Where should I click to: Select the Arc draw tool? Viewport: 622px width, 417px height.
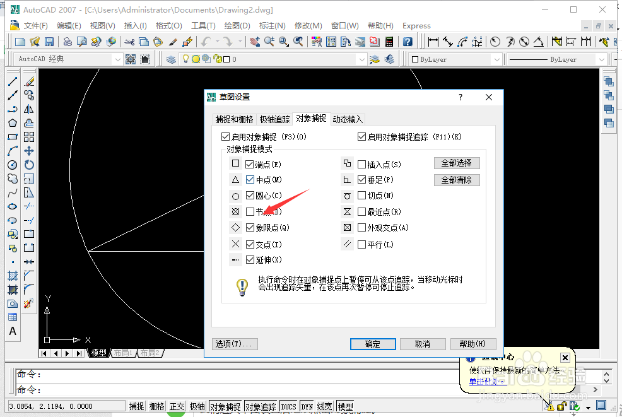point(13,151)
